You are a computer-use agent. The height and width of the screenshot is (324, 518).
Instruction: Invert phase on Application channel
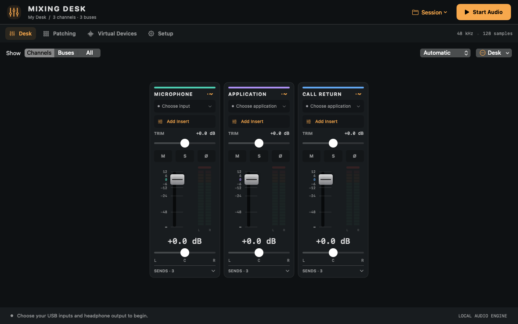pos(281,156)
